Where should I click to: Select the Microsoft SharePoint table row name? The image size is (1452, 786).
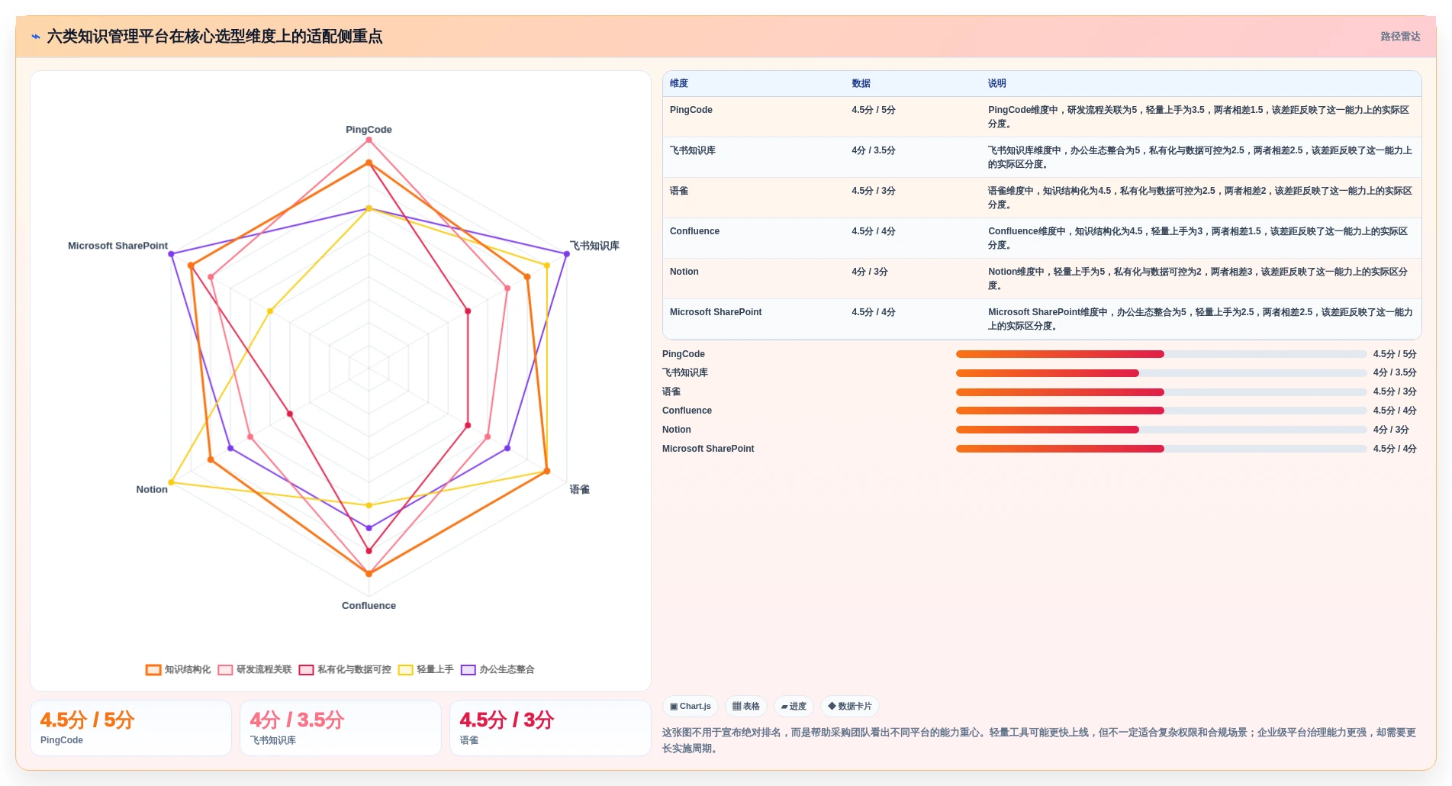pyautogui.click(x=716, y=312)
